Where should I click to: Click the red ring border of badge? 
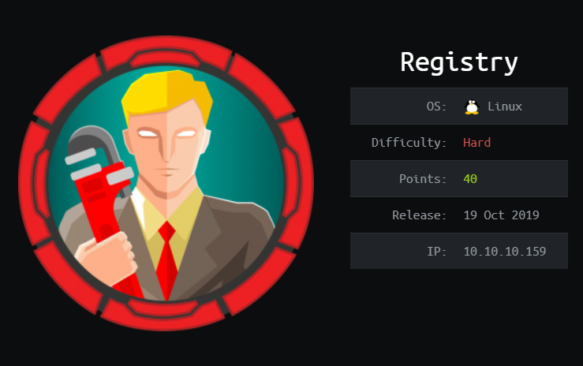(x=166, y=48)
